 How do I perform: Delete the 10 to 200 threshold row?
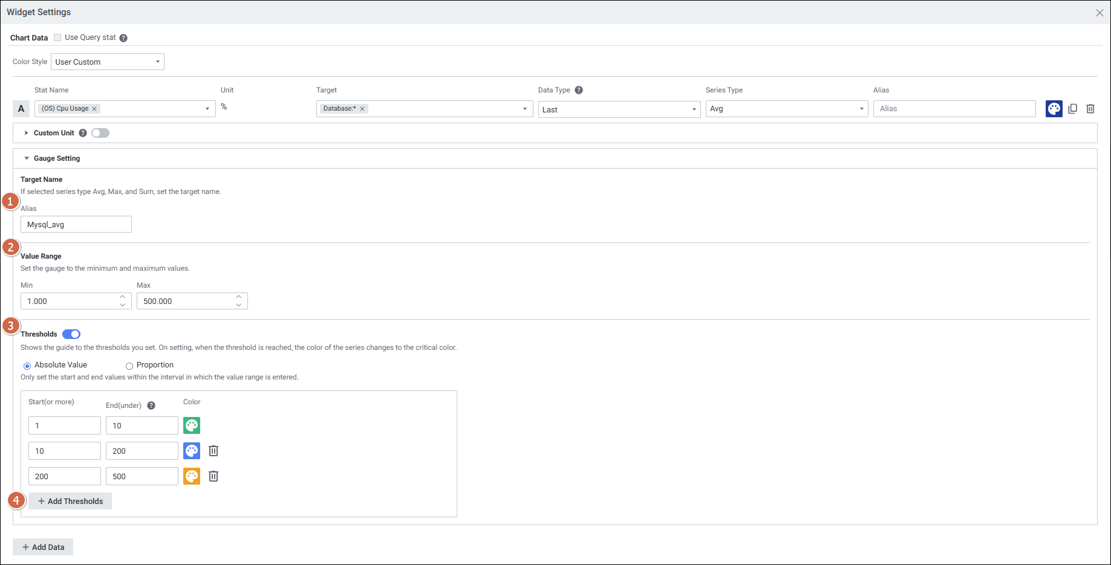(x=213, y=451)
